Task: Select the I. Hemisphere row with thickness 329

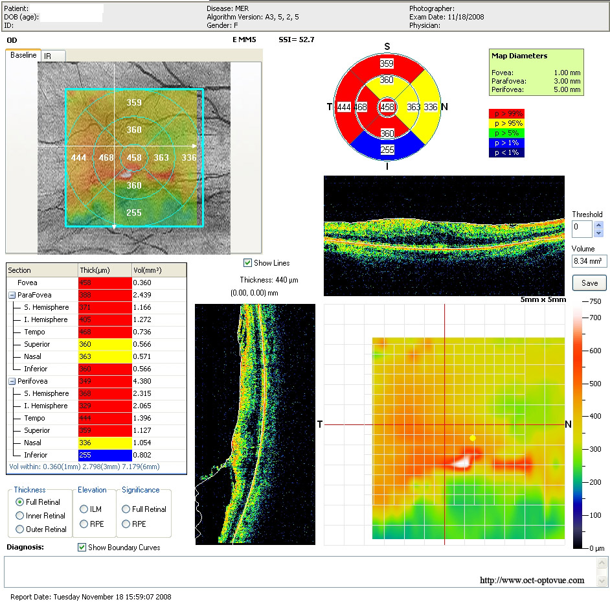Action: (96, 406)
